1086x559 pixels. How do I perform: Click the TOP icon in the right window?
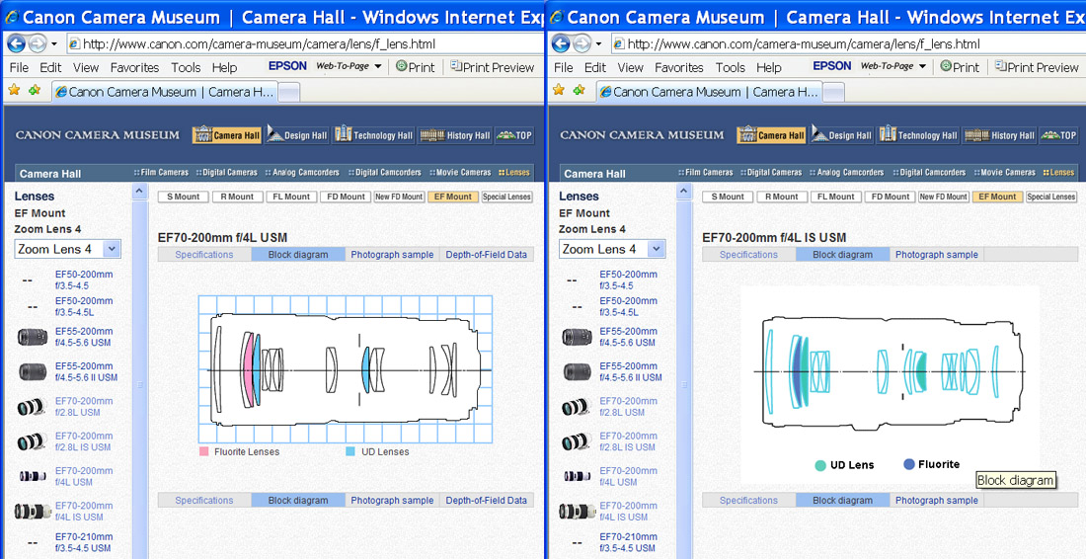(1058, 135)
